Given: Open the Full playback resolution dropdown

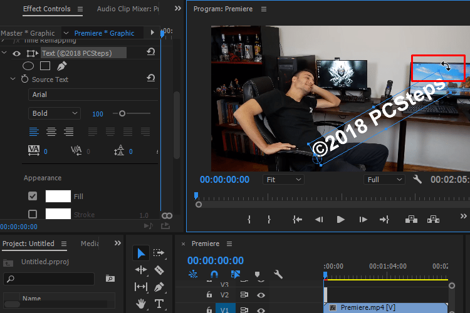Looking at the screenshot, I should click(x=384, y=180).
